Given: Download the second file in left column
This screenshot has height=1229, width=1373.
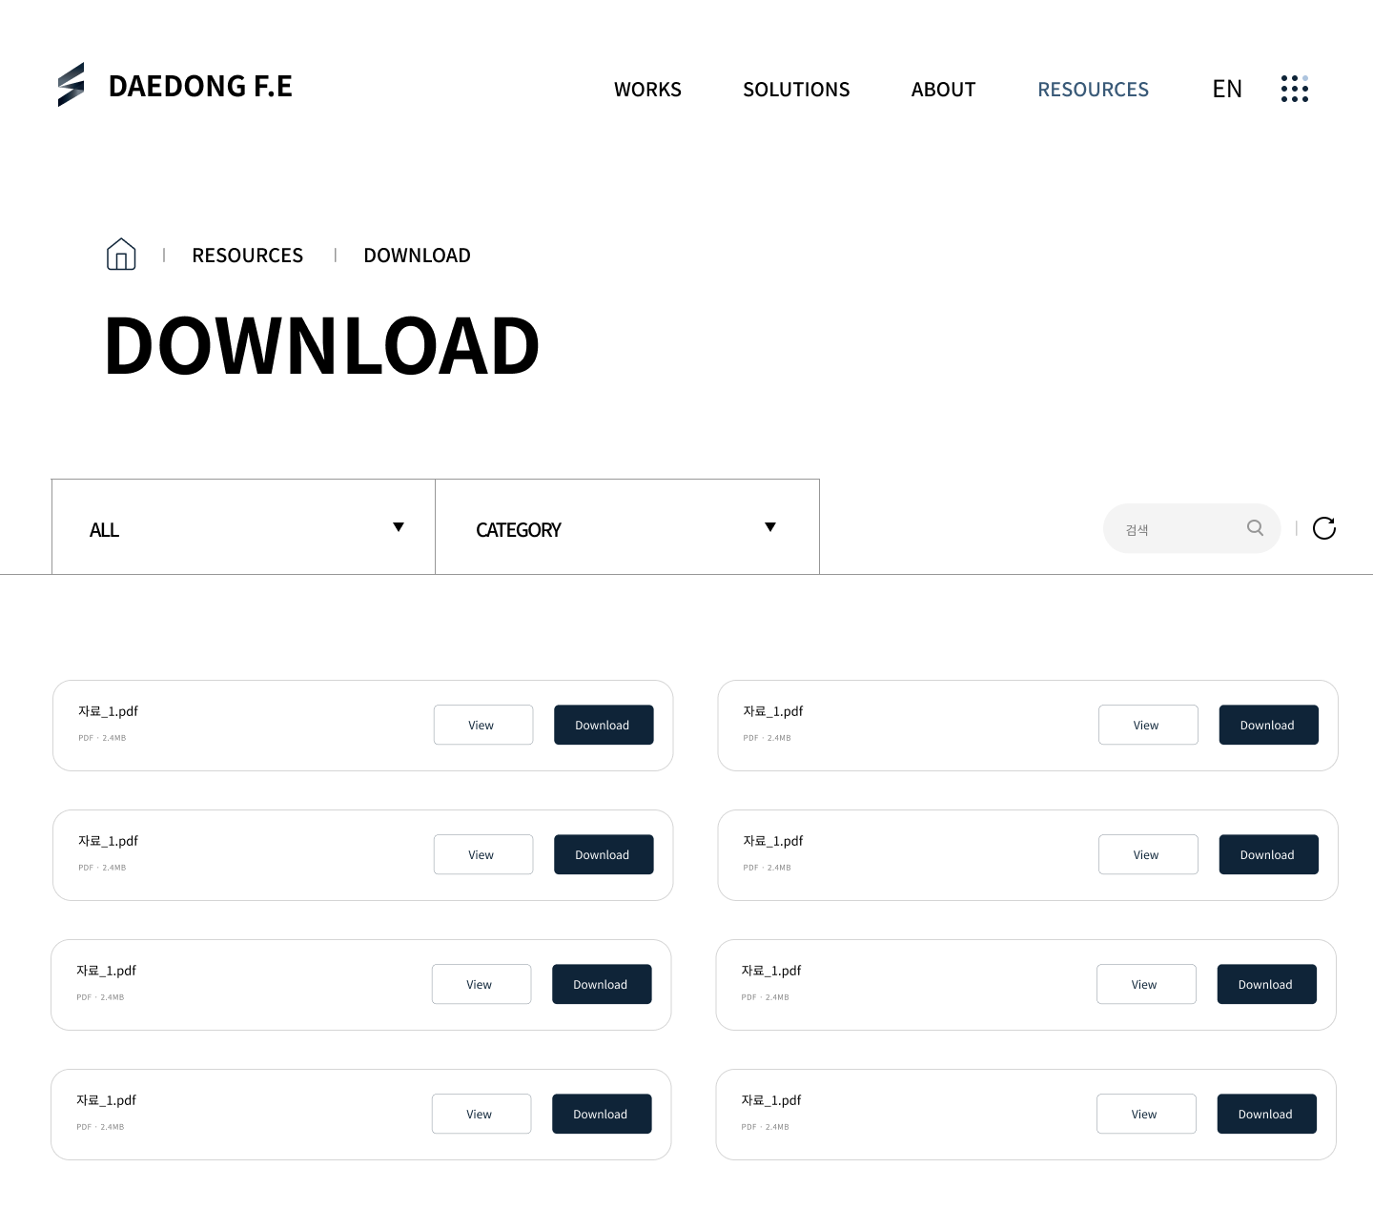Looking at the screenshot, I should (603, 854).
